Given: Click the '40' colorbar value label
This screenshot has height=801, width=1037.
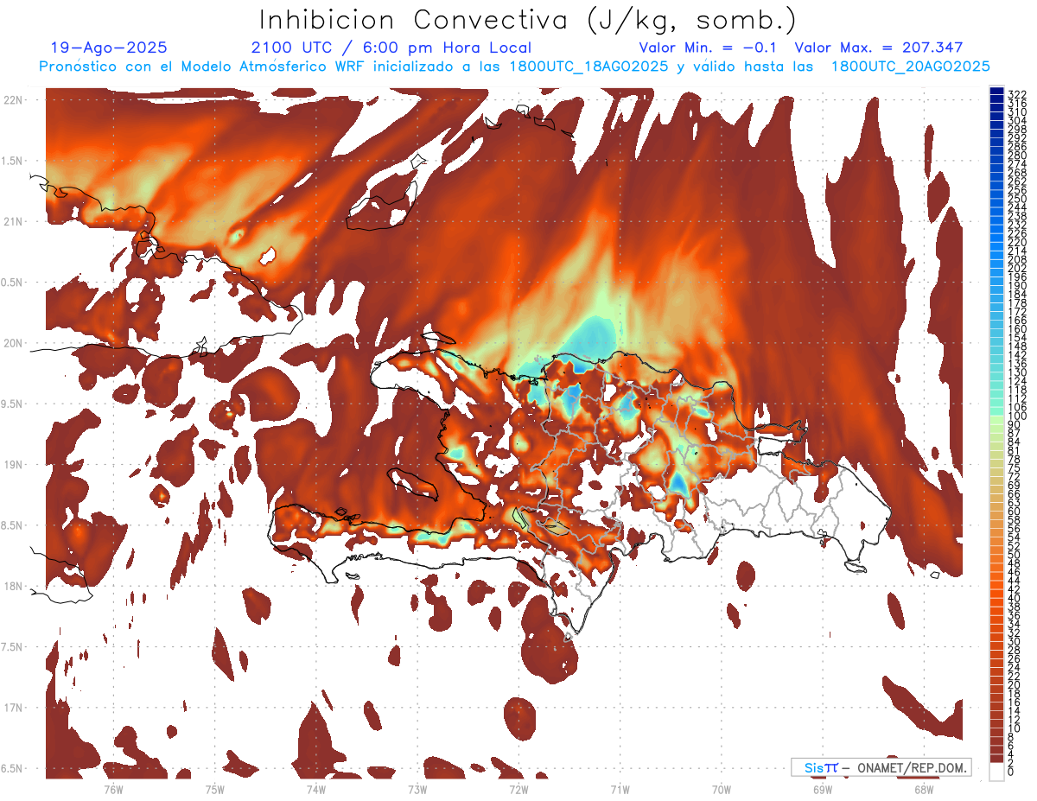Looking at the screenshot, I should click(1015, 598).
